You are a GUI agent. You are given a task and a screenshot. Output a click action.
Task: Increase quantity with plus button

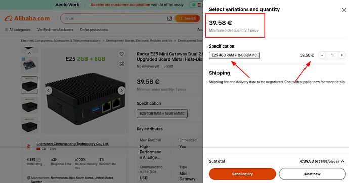click(x=341, y=55)
